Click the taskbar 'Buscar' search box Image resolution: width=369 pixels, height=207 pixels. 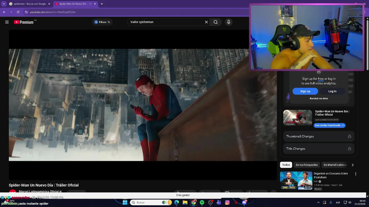(x=150, y=202)
